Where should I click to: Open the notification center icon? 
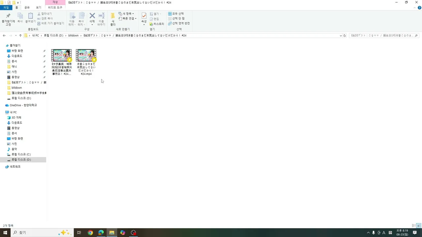point(415,232)
